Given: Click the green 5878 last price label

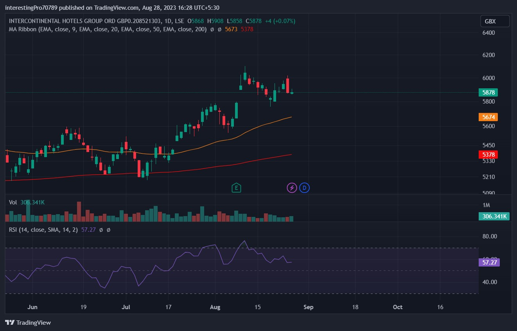Looking at the screenshot, I should tap(488, 93).
